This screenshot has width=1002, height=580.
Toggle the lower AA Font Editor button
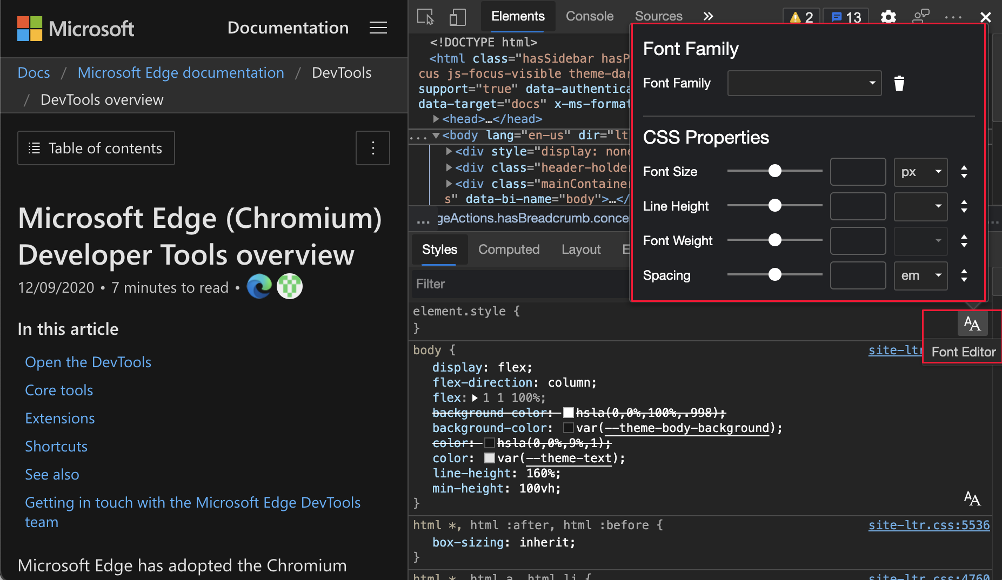(972, 498)
